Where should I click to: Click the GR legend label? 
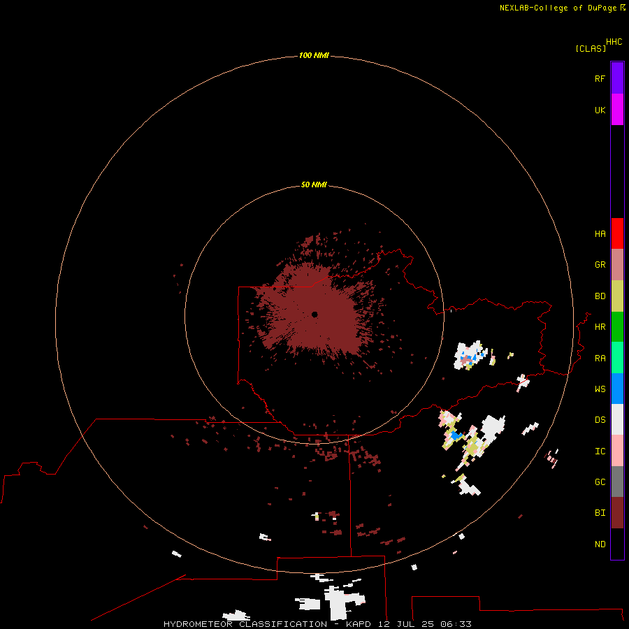600,265
